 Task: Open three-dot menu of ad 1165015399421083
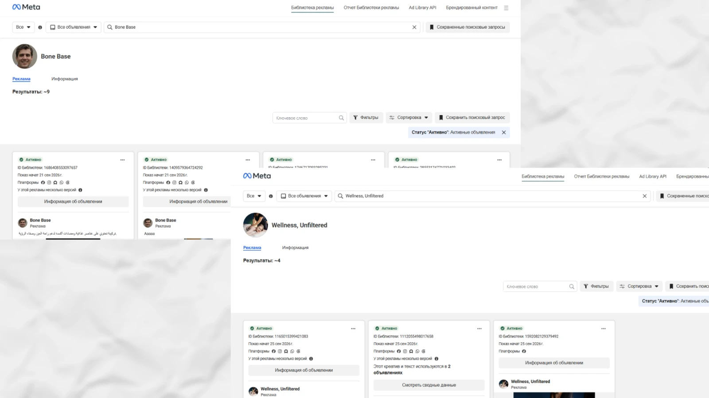353,329
